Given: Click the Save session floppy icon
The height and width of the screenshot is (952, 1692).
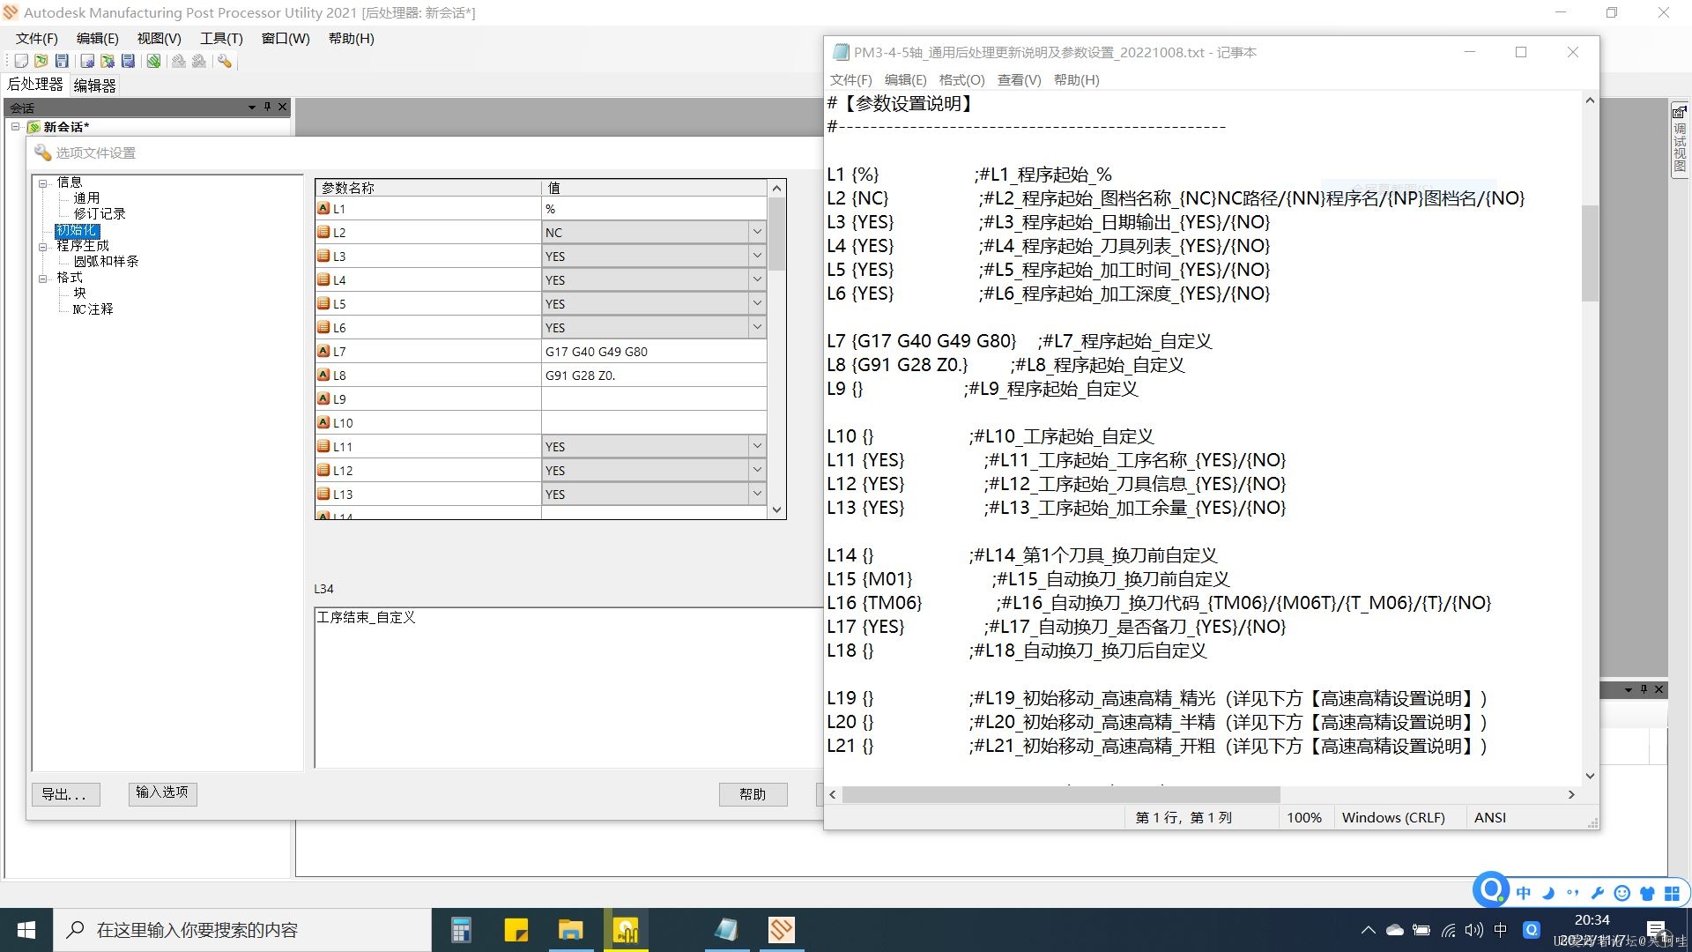Looking at the screenshot, I should click(62, 61).
